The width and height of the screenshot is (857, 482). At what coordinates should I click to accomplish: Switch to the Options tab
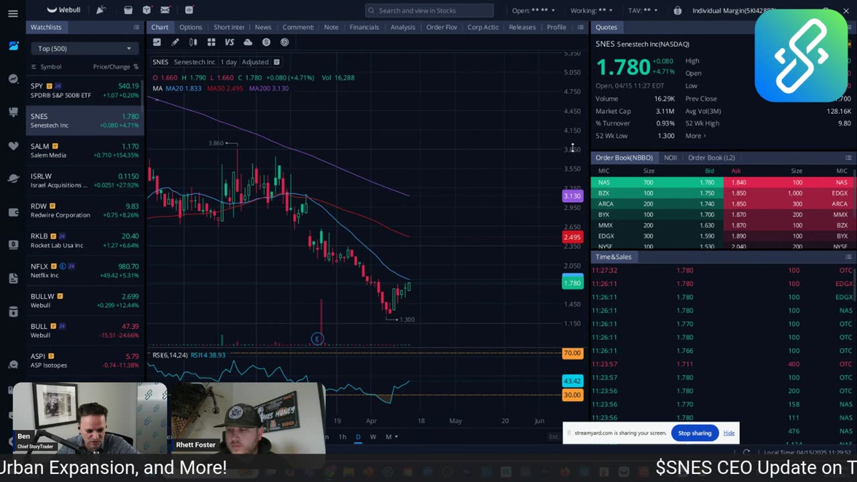point(191,27)
